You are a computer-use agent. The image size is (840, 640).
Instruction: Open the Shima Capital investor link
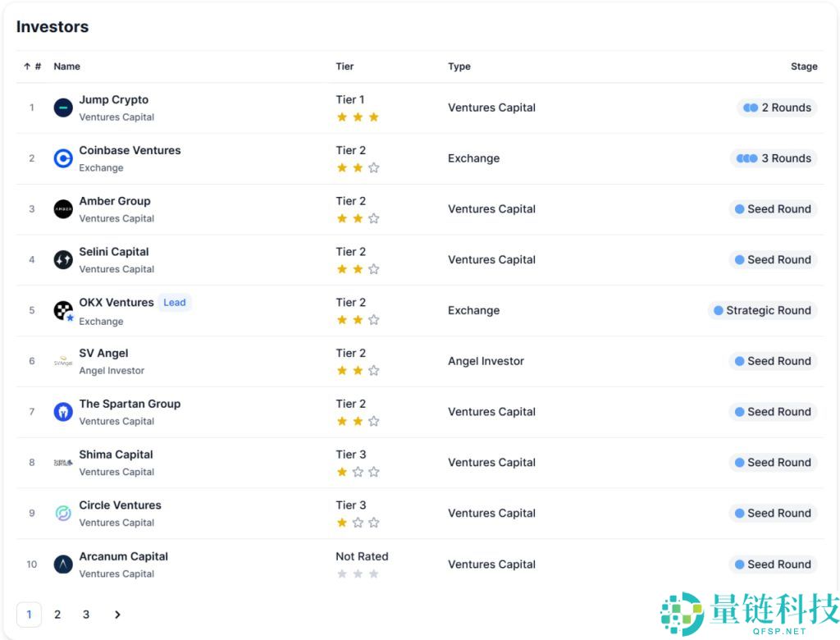click(116, 455)
